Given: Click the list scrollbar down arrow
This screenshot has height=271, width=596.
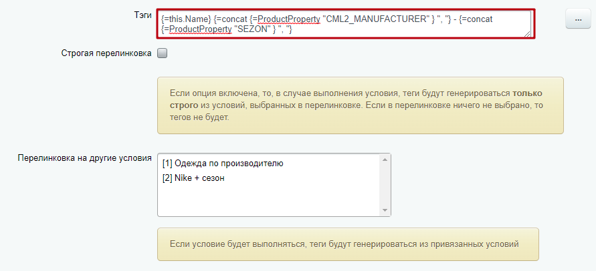Looking at the screenshot, I should click(x=385, y=210).
